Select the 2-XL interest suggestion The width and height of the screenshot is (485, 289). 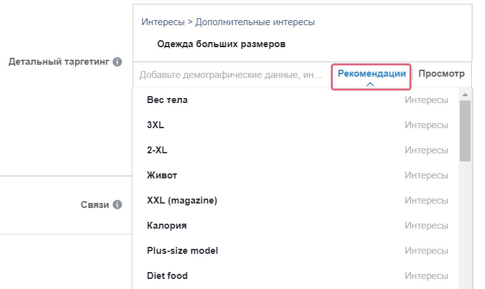pos(298,150)
